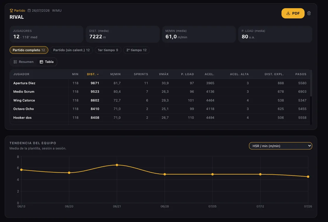The height and width of the screenshot is (222, 328).
Task: Switch to Tabla view
Action: point(47,62)
